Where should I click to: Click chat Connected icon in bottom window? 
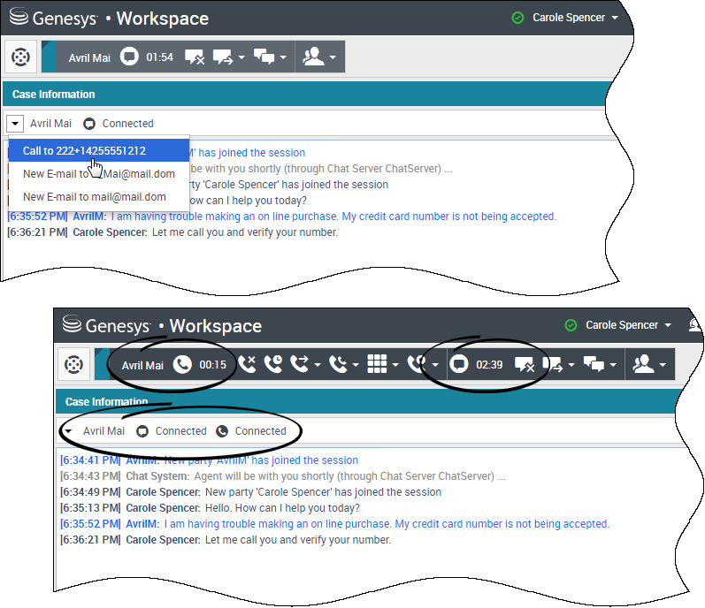[x=142, y=431]
